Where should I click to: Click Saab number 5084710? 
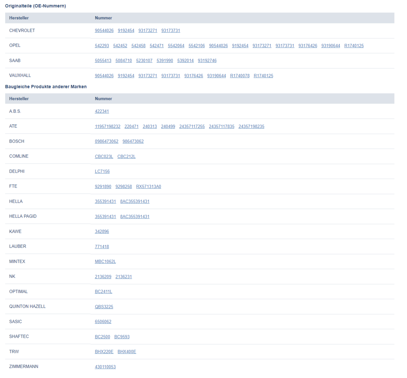(123, 61)
